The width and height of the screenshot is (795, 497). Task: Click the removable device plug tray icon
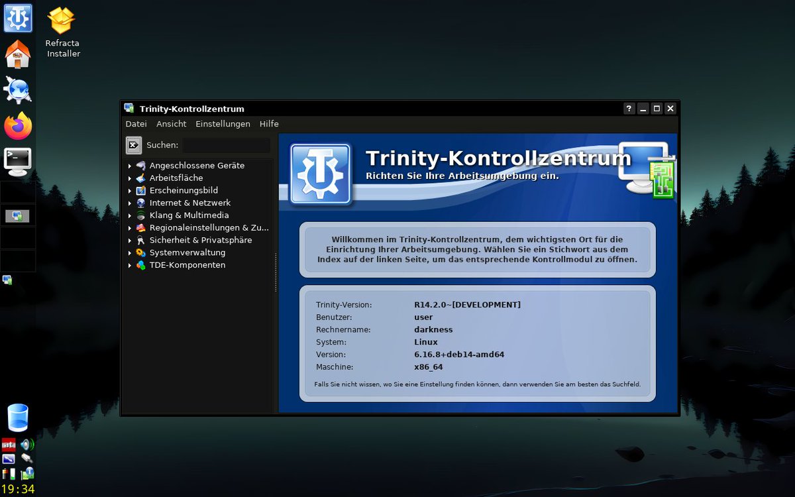(27, 459)
